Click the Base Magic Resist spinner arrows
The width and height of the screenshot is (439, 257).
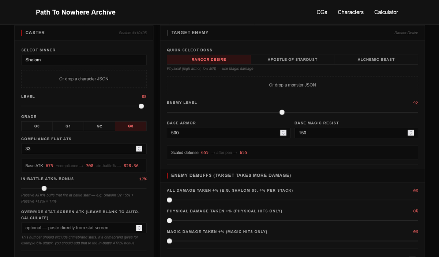pyautogui.click(x=411, y=133)
